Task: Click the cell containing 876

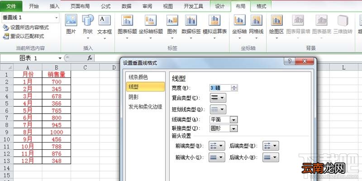Action: coord(57,154)
